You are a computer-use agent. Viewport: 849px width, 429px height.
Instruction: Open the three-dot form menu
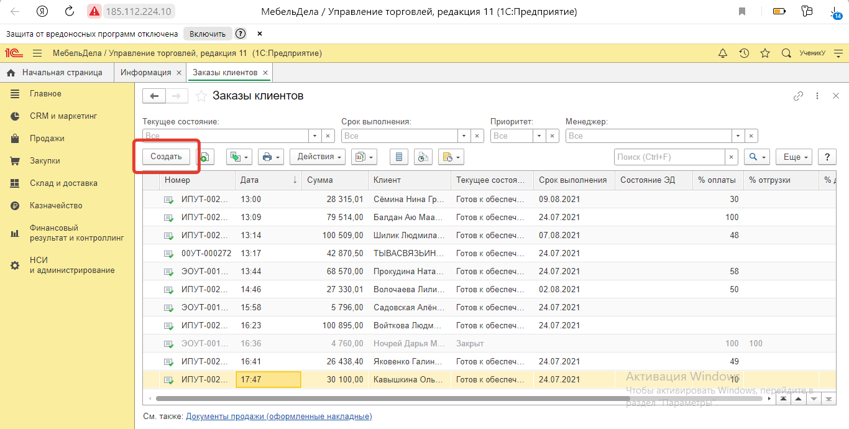[818, 96]
